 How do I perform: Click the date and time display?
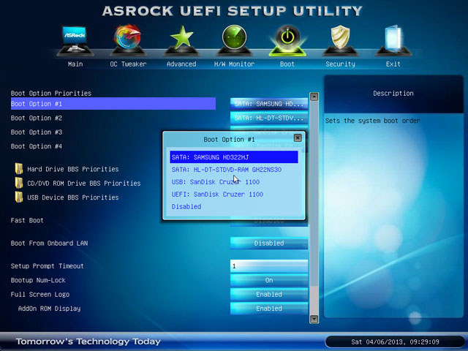click(395, 341)
